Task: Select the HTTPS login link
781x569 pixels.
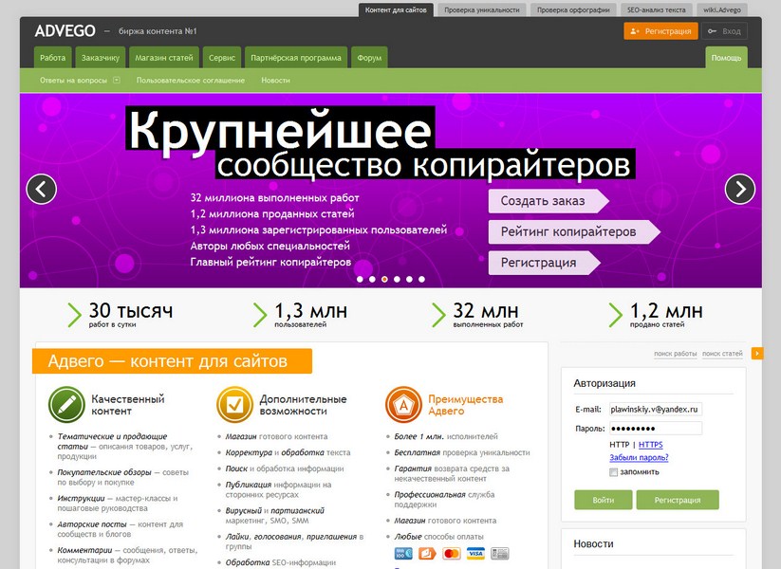Action: [650, 445]
